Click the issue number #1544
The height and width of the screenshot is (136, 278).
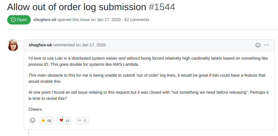coord(162,7)
